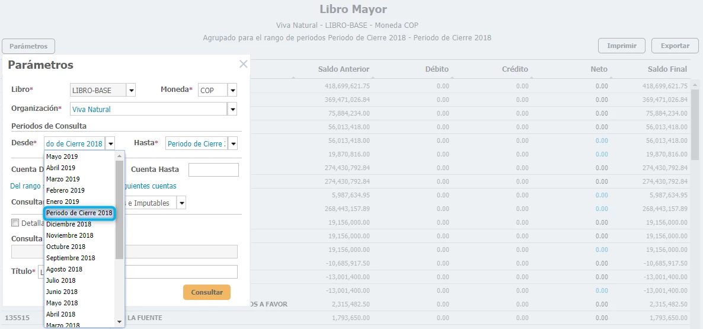Choose Septiembre 2018 from the list

(71, 258)
